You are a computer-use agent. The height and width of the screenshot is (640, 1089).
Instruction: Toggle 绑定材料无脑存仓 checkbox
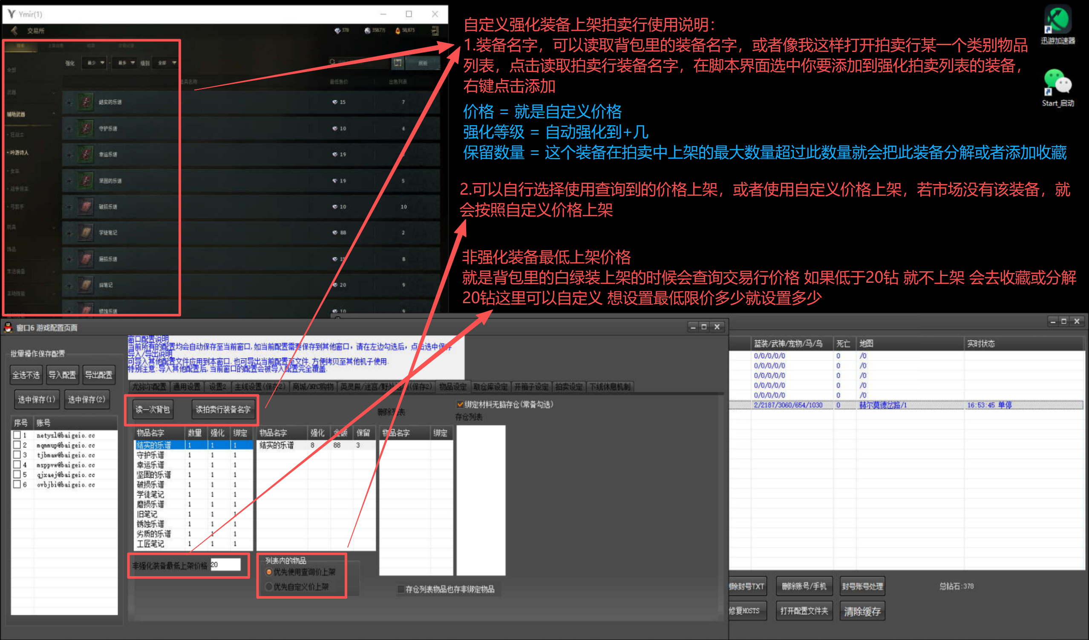pyautogui.click(x=460, y=405)
